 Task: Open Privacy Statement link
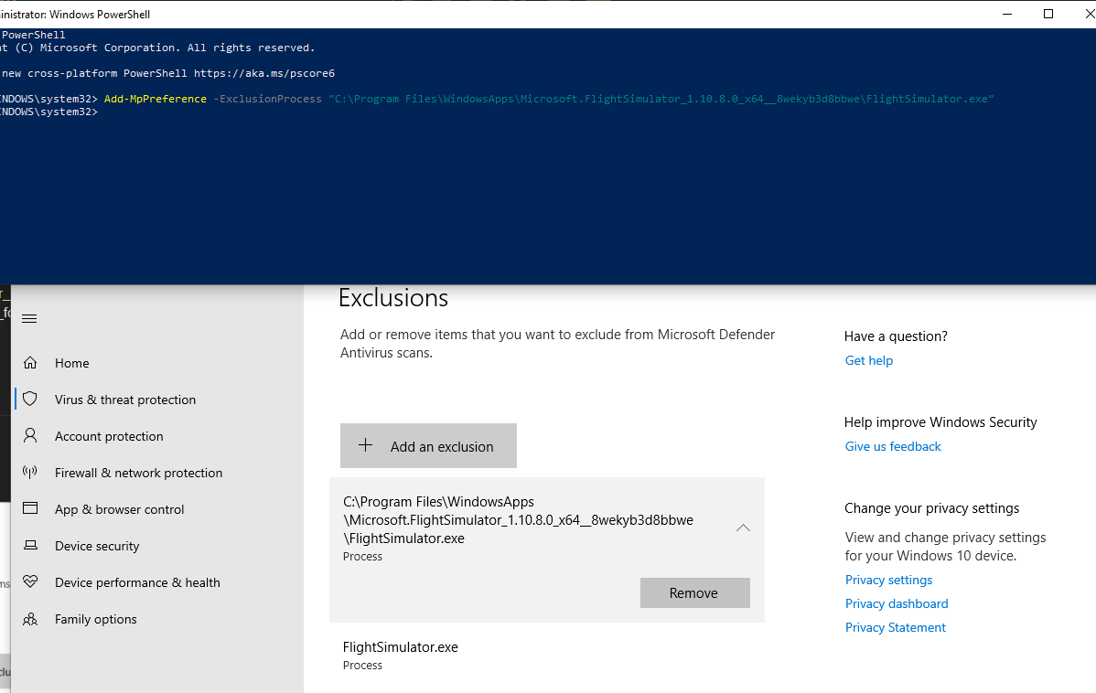pyautogui.click(x=895, y=627)
